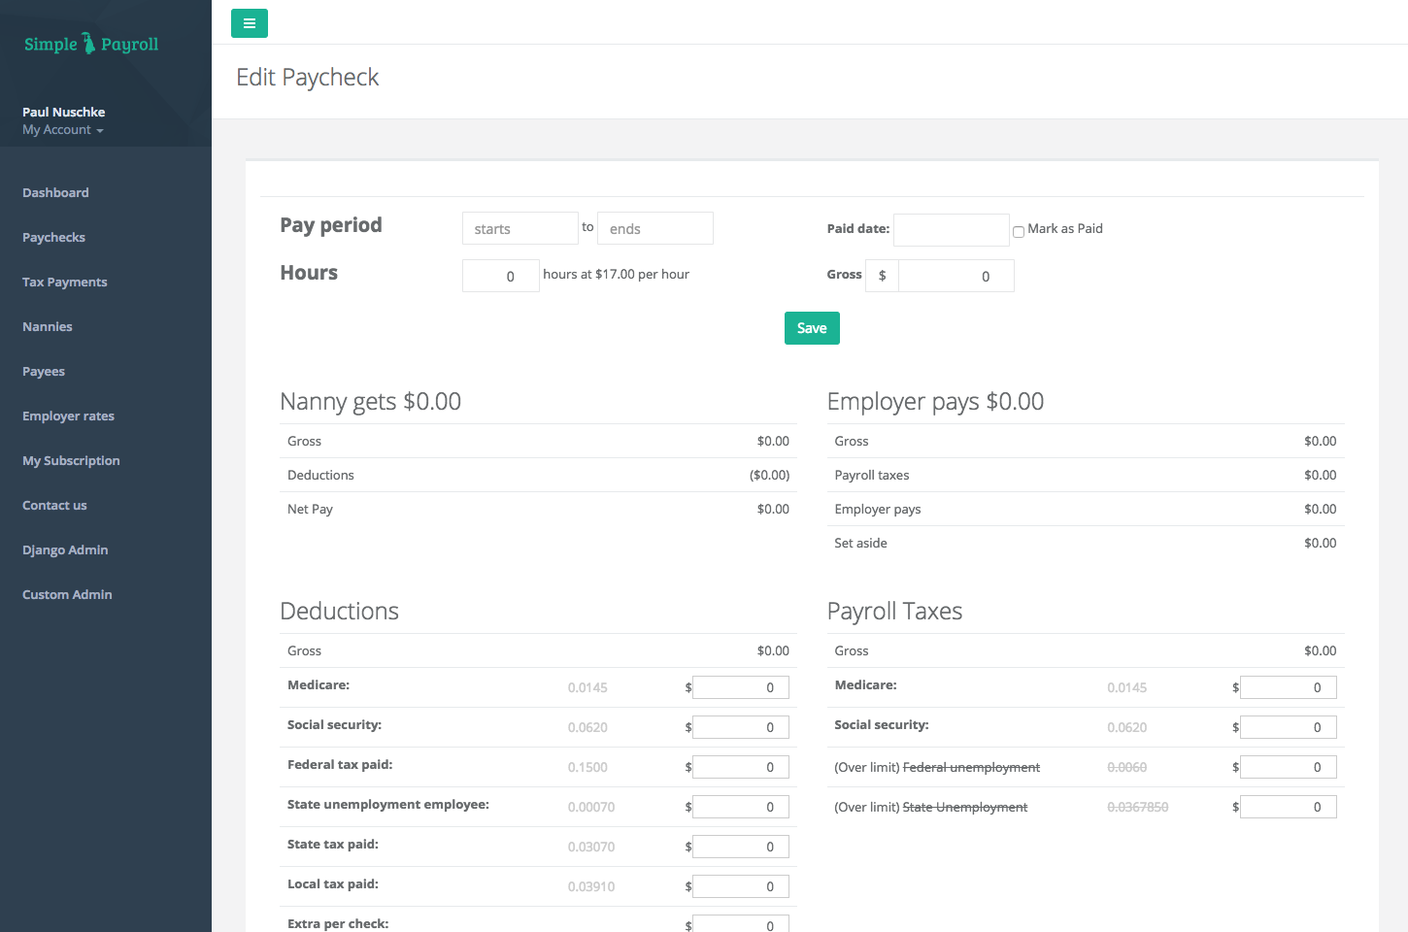Click the pay period starts field
1408x932 pixels.
pyautogui.click(x=520, y=228)
